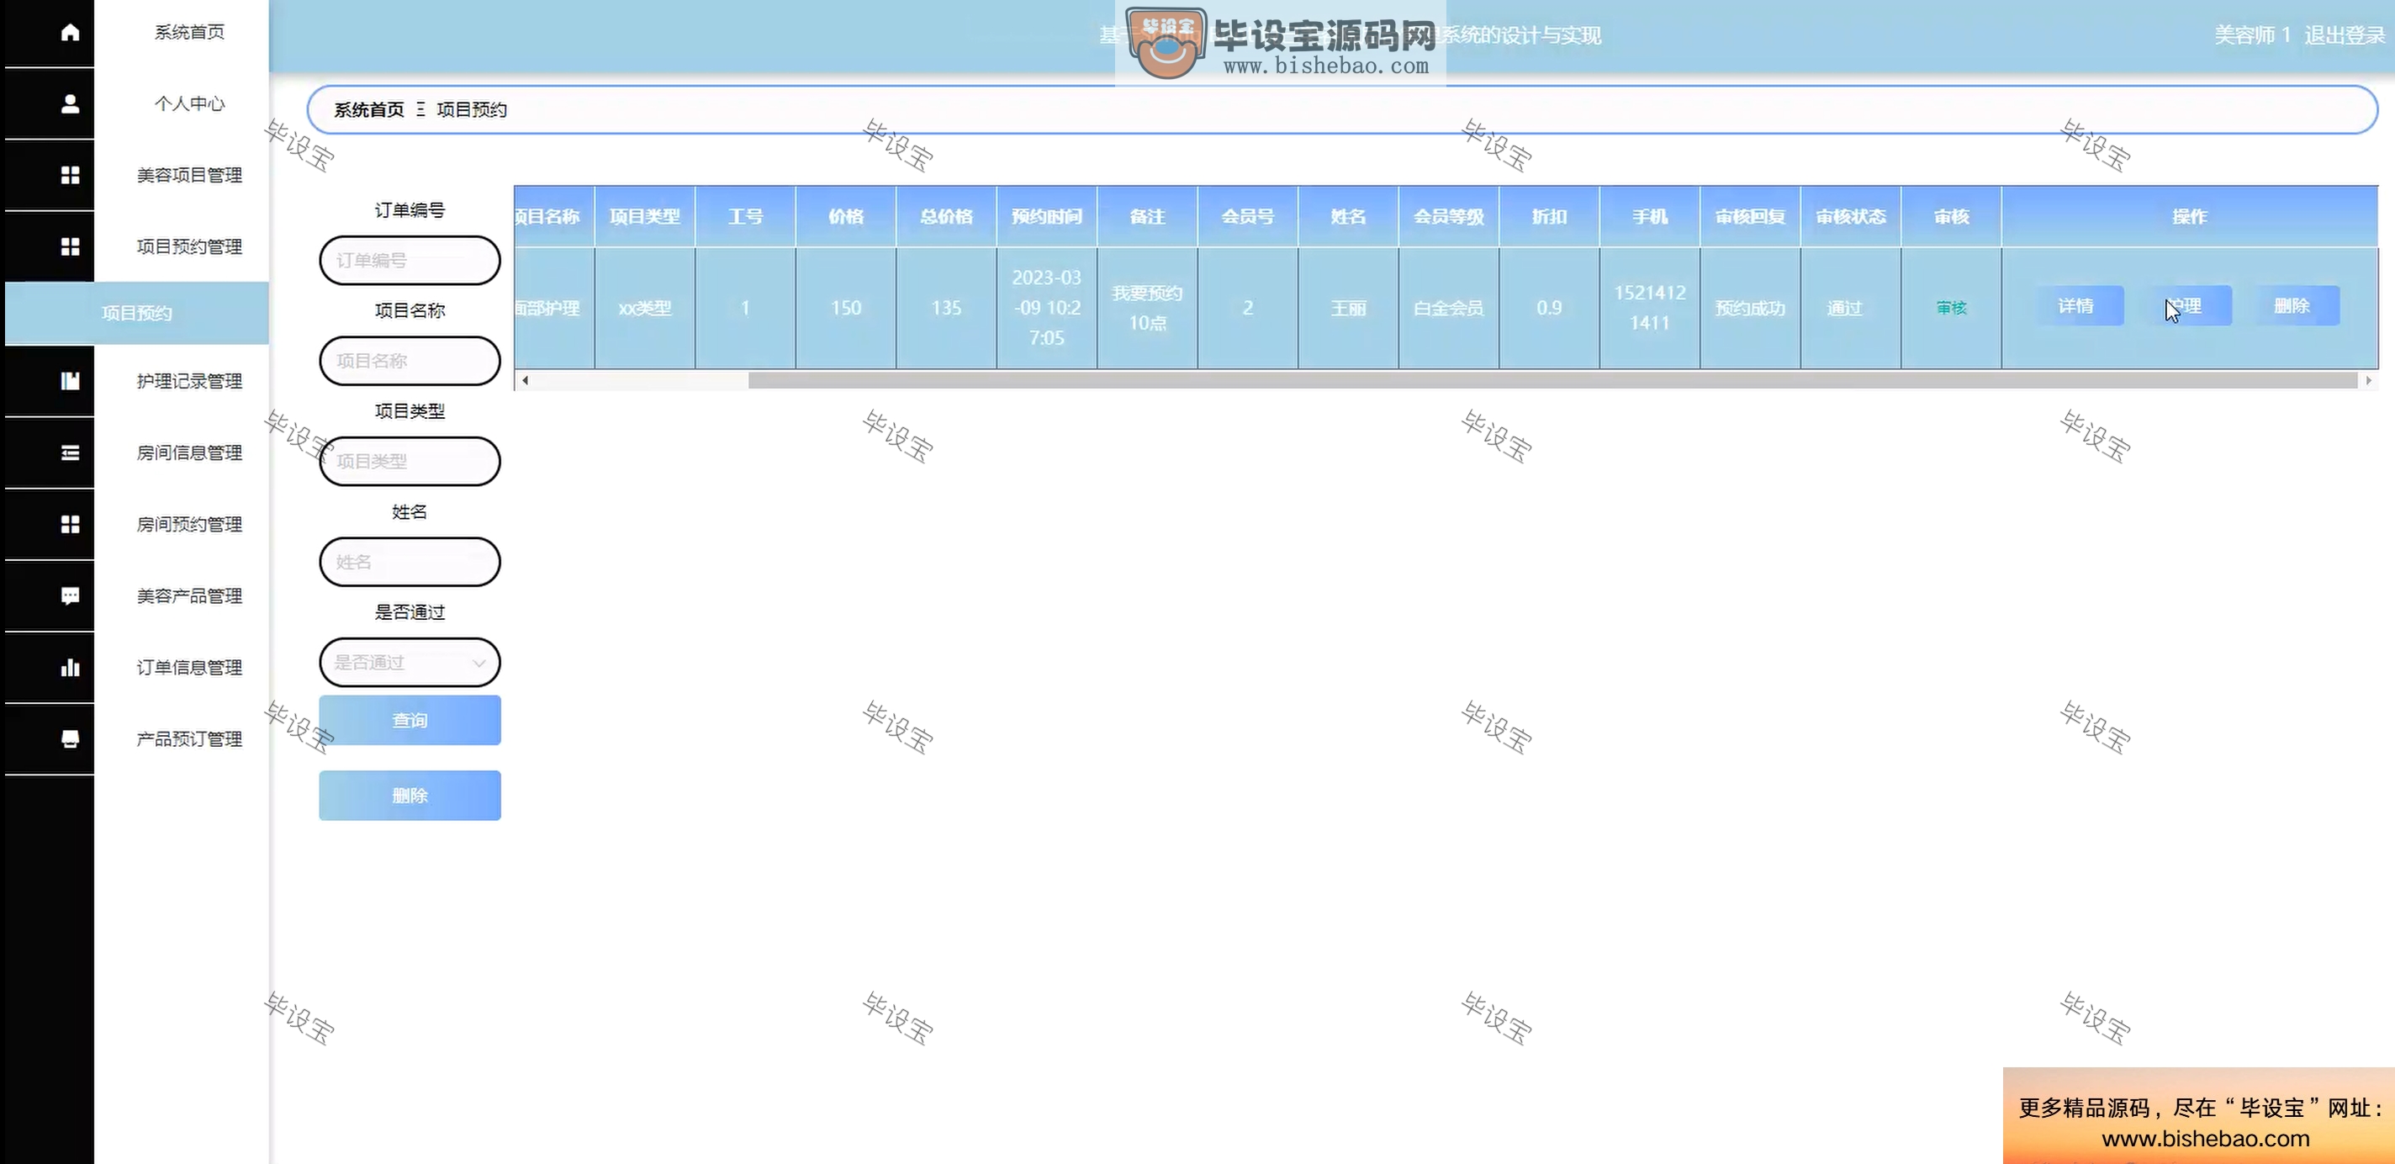The height and width of the screenshot is (1164, 2395).
Task: Select the 项目预约 submenu item
Action: click(137, 314)
